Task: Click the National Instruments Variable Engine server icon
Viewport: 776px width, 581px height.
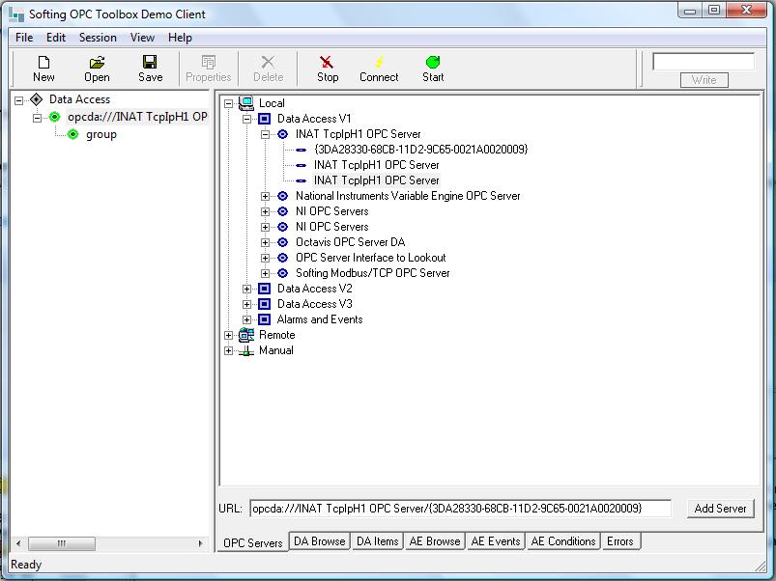Action: 282,196
